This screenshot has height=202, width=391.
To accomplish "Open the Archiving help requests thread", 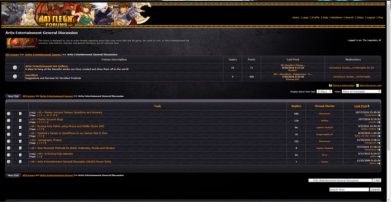I will click(55, 153).
